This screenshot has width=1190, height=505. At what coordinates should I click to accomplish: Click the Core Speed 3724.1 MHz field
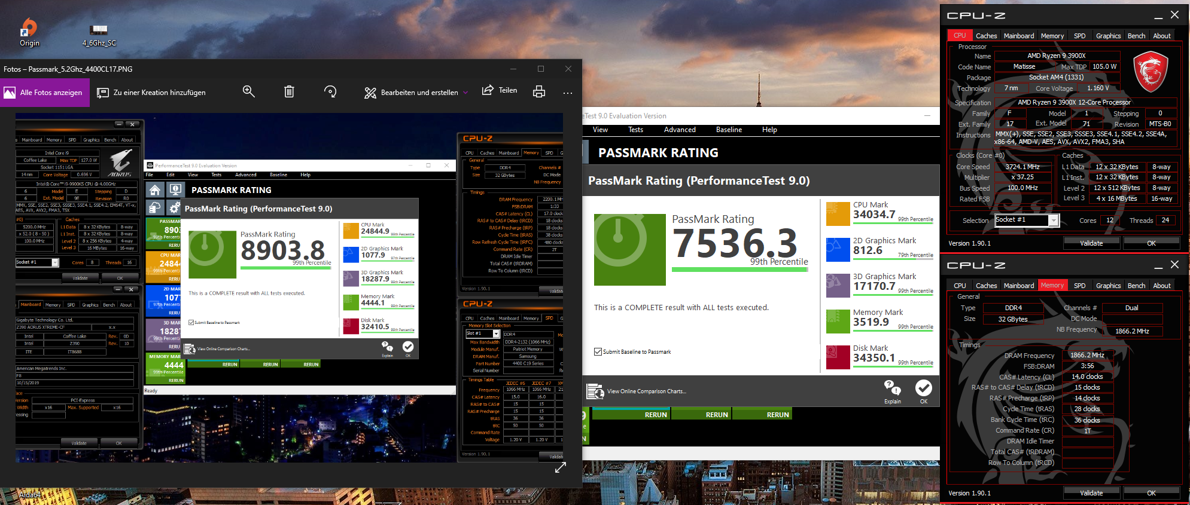1022,167
